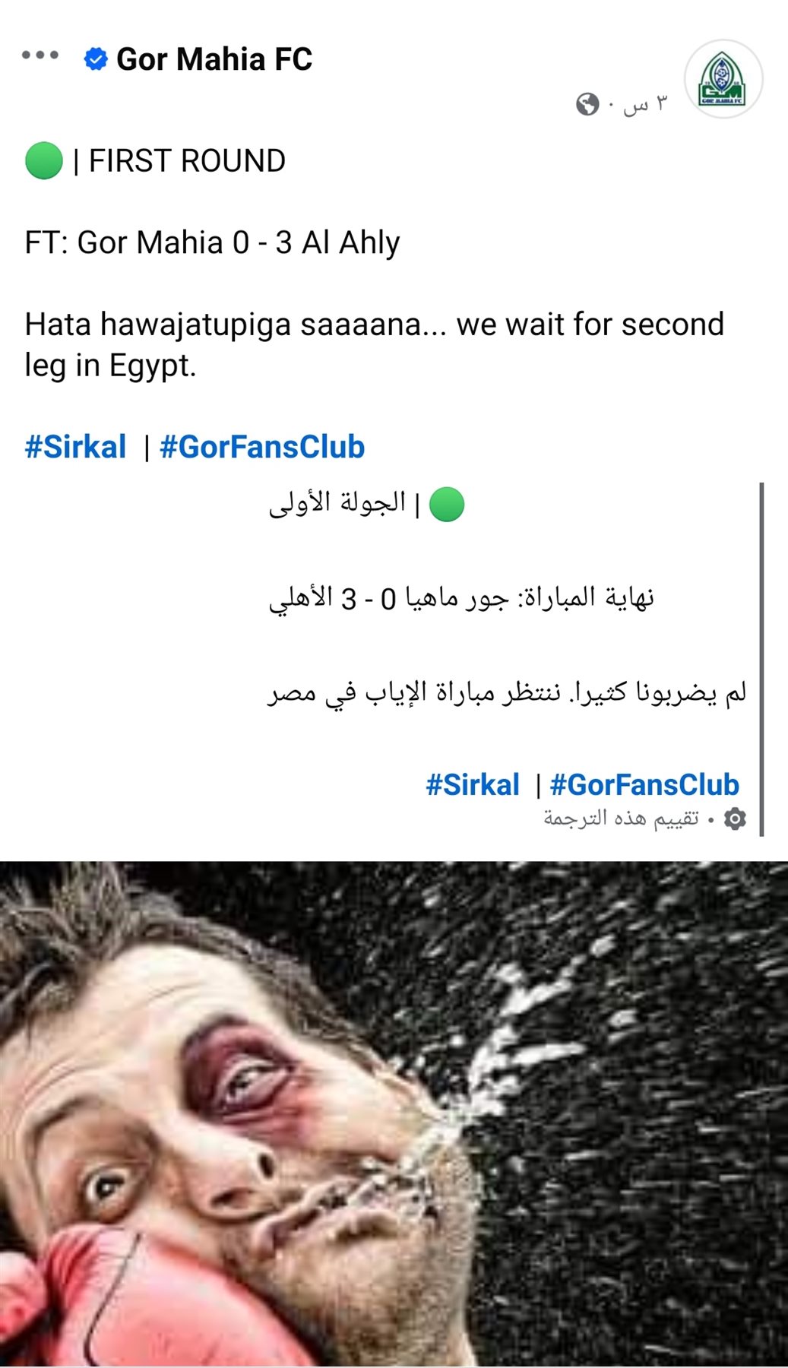Open Gor Mahia FC profile picture
788x1368 pixels.
click(x=723, y=79)
